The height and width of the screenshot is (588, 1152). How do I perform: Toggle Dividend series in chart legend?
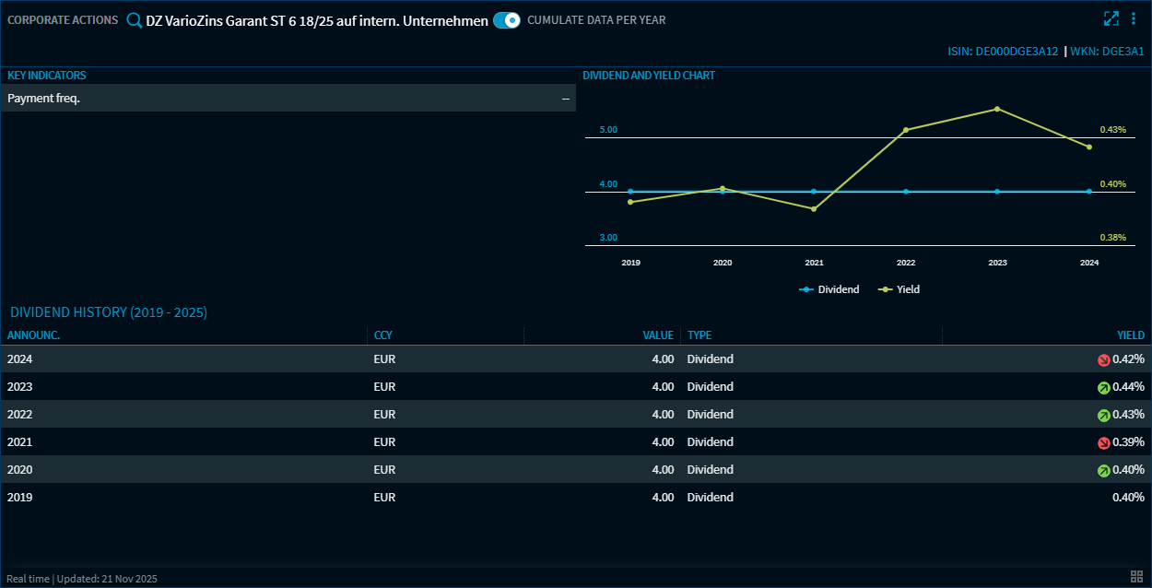click(829, 289)
